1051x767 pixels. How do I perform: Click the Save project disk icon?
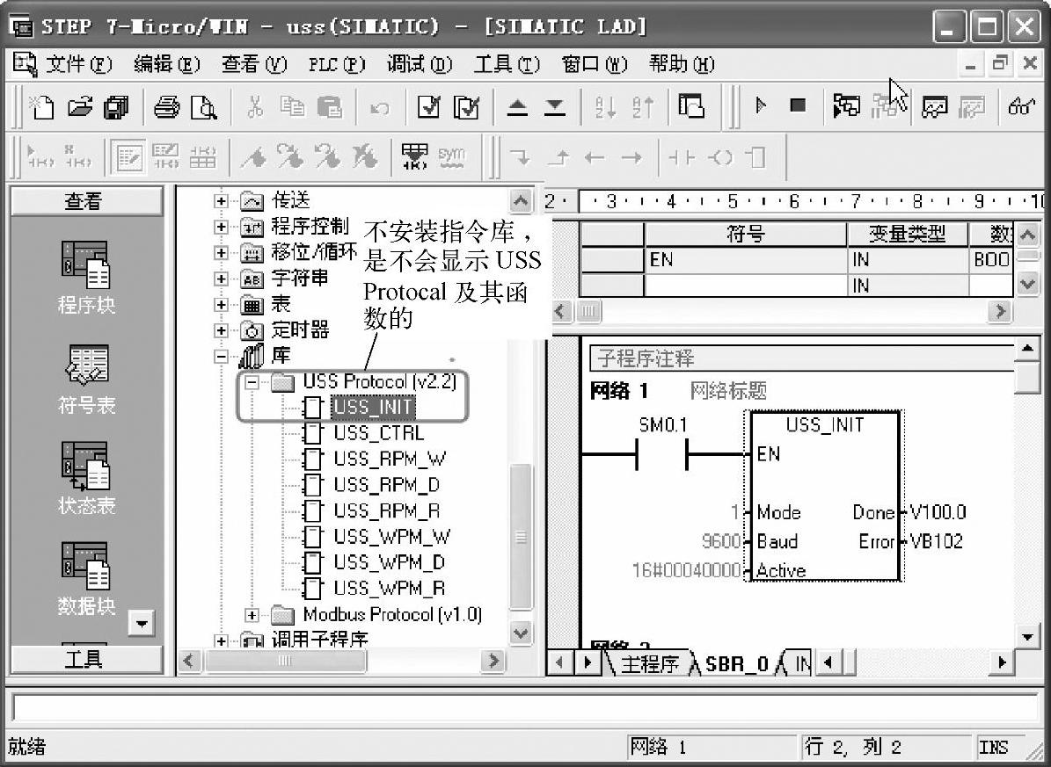point(116,106)
